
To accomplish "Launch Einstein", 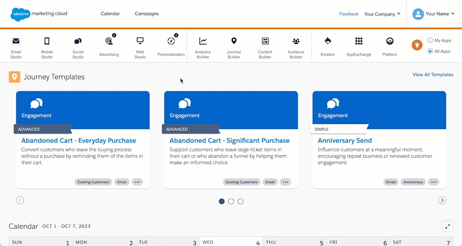I will click(x=327, y=45).
